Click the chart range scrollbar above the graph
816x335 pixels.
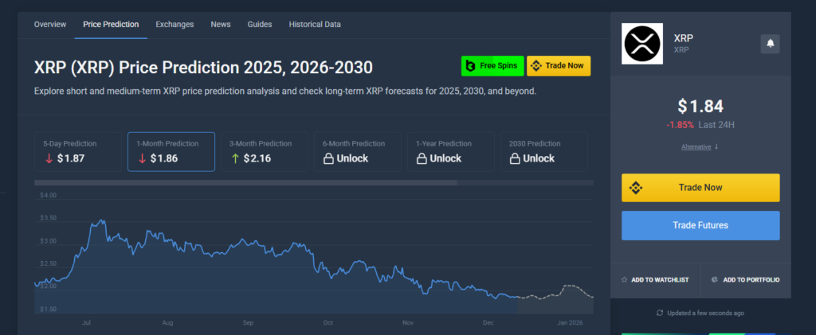pyautogui.click(x=245, y=183)
